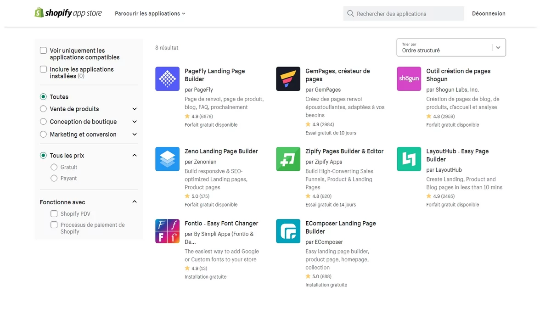
Task: Select the Gratuit price option
Action: tap(54, 167)
